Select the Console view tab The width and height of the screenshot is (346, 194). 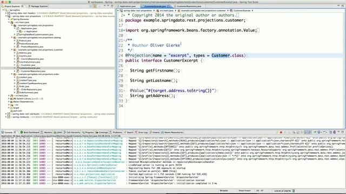click(x=9, y=133)
